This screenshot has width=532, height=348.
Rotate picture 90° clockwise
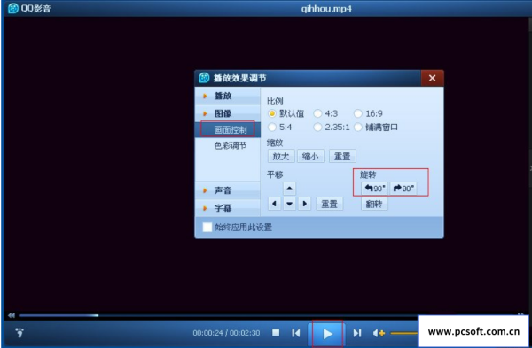point(403,188)
